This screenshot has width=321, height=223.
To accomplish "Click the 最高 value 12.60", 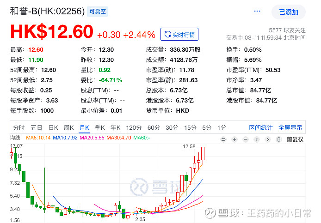I will [x=36, y=50].
